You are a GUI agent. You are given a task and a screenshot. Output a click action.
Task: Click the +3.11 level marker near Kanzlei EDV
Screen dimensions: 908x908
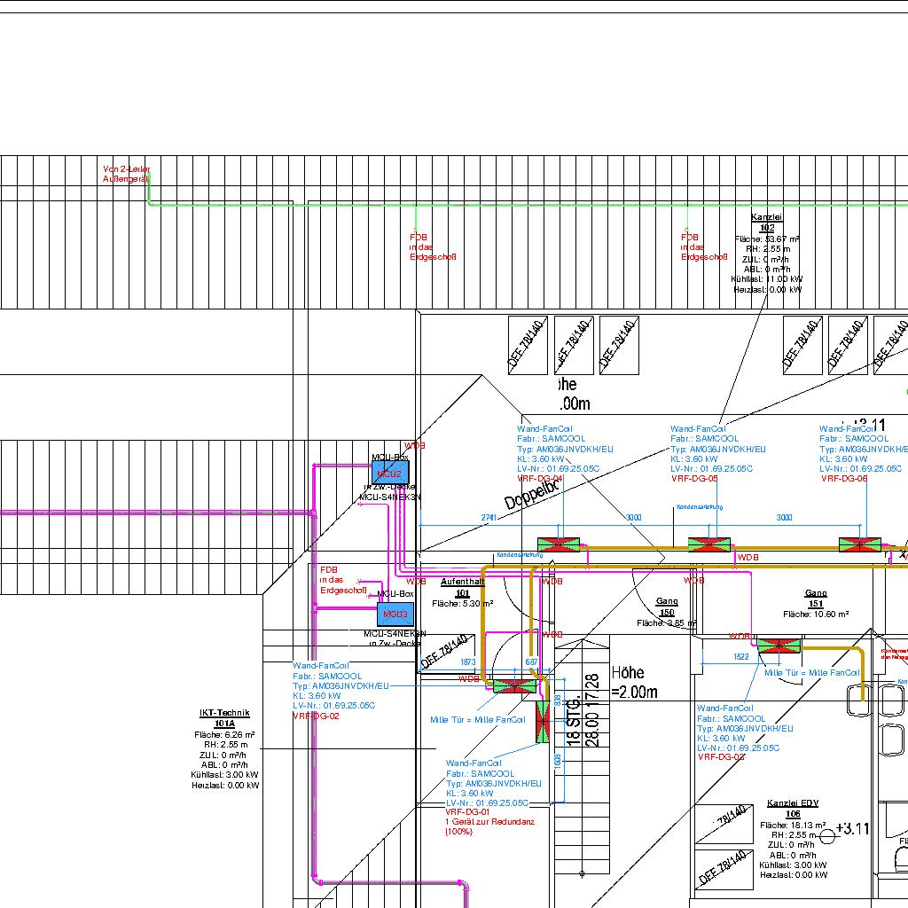point(852,829)
